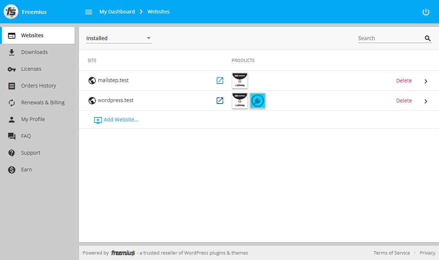Screen dimensions: 439x260
Task: Click the Orders History icon
Action: (x=11, y=85)
